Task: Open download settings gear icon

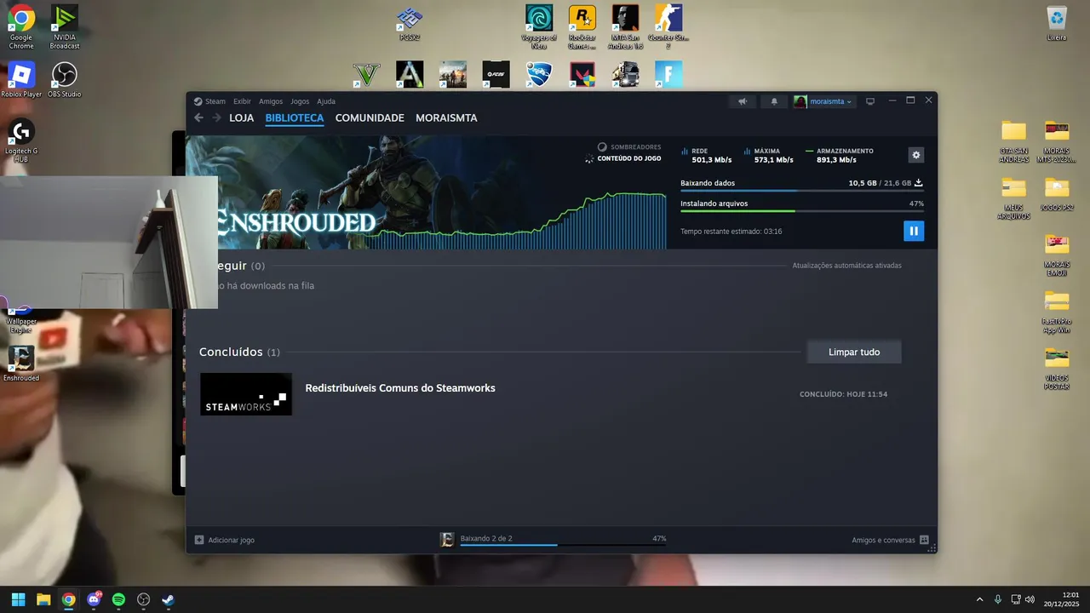Action: (916, 155)
